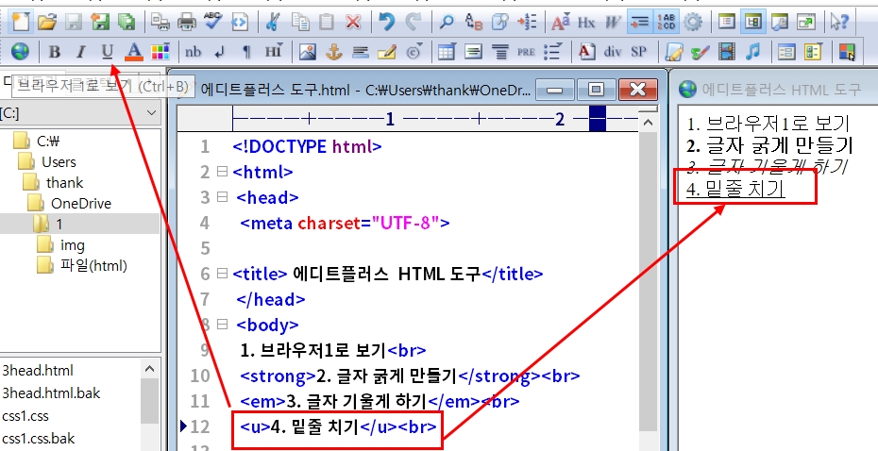
Task: Toggle the document selector window icon
Action: click(x=726, y=22)
